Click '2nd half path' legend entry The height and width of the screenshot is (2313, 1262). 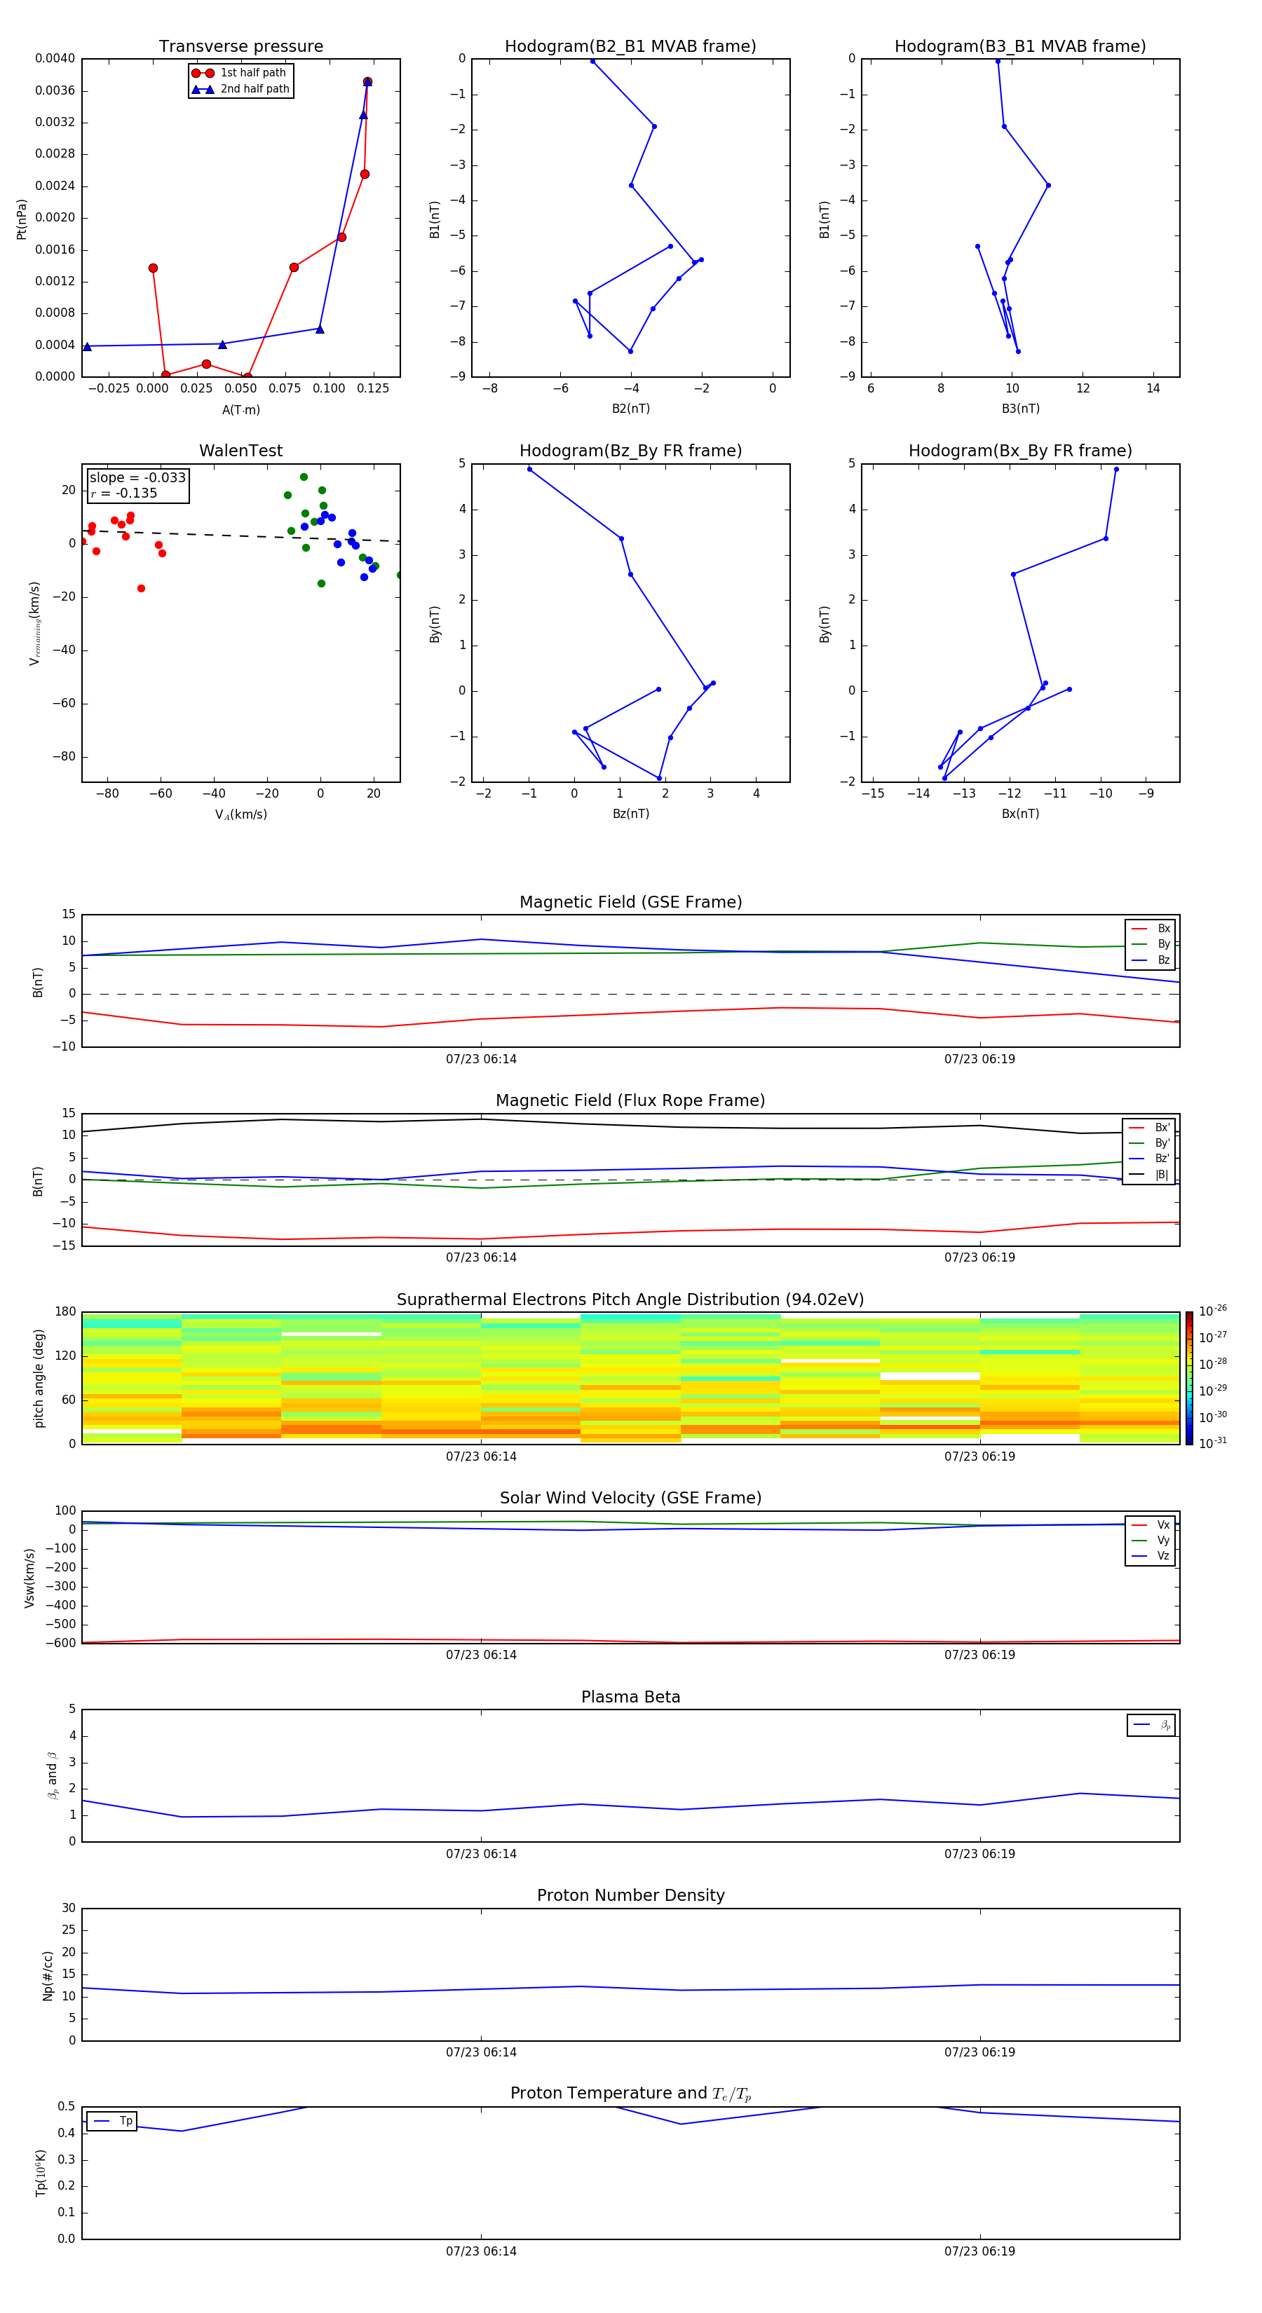pyautogui.click(x=240, y=89)
